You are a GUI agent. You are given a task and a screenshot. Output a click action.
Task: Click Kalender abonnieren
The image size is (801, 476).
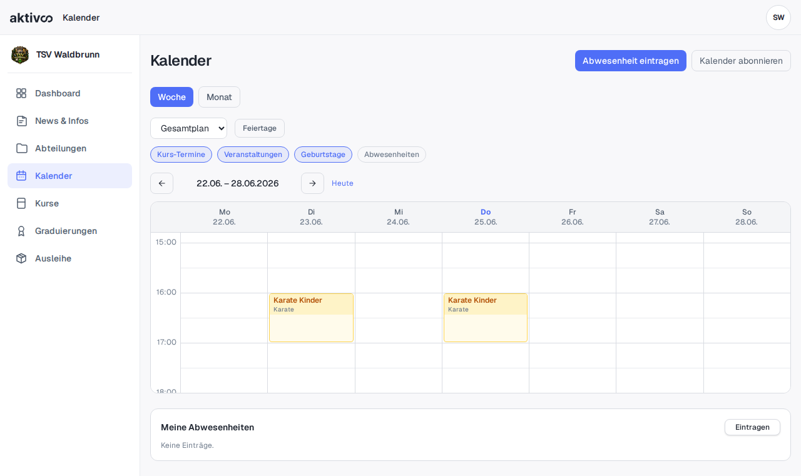click(741, 61)
